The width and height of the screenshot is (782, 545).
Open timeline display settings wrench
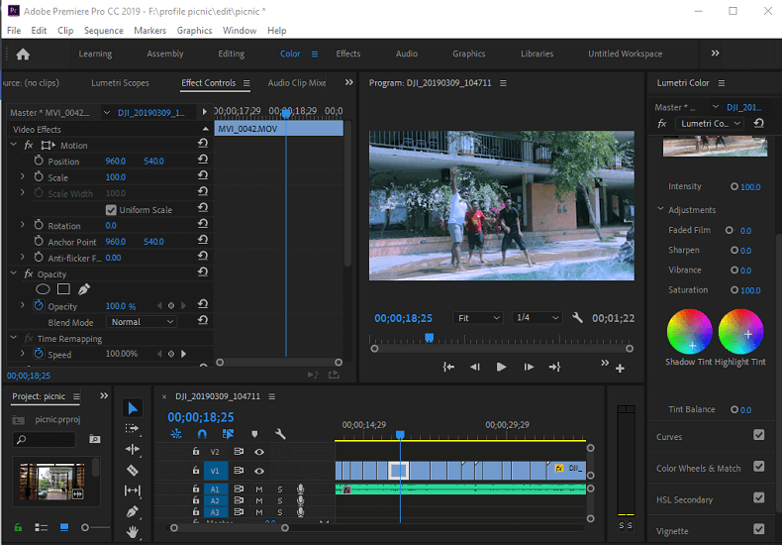(x=280, y=434)
